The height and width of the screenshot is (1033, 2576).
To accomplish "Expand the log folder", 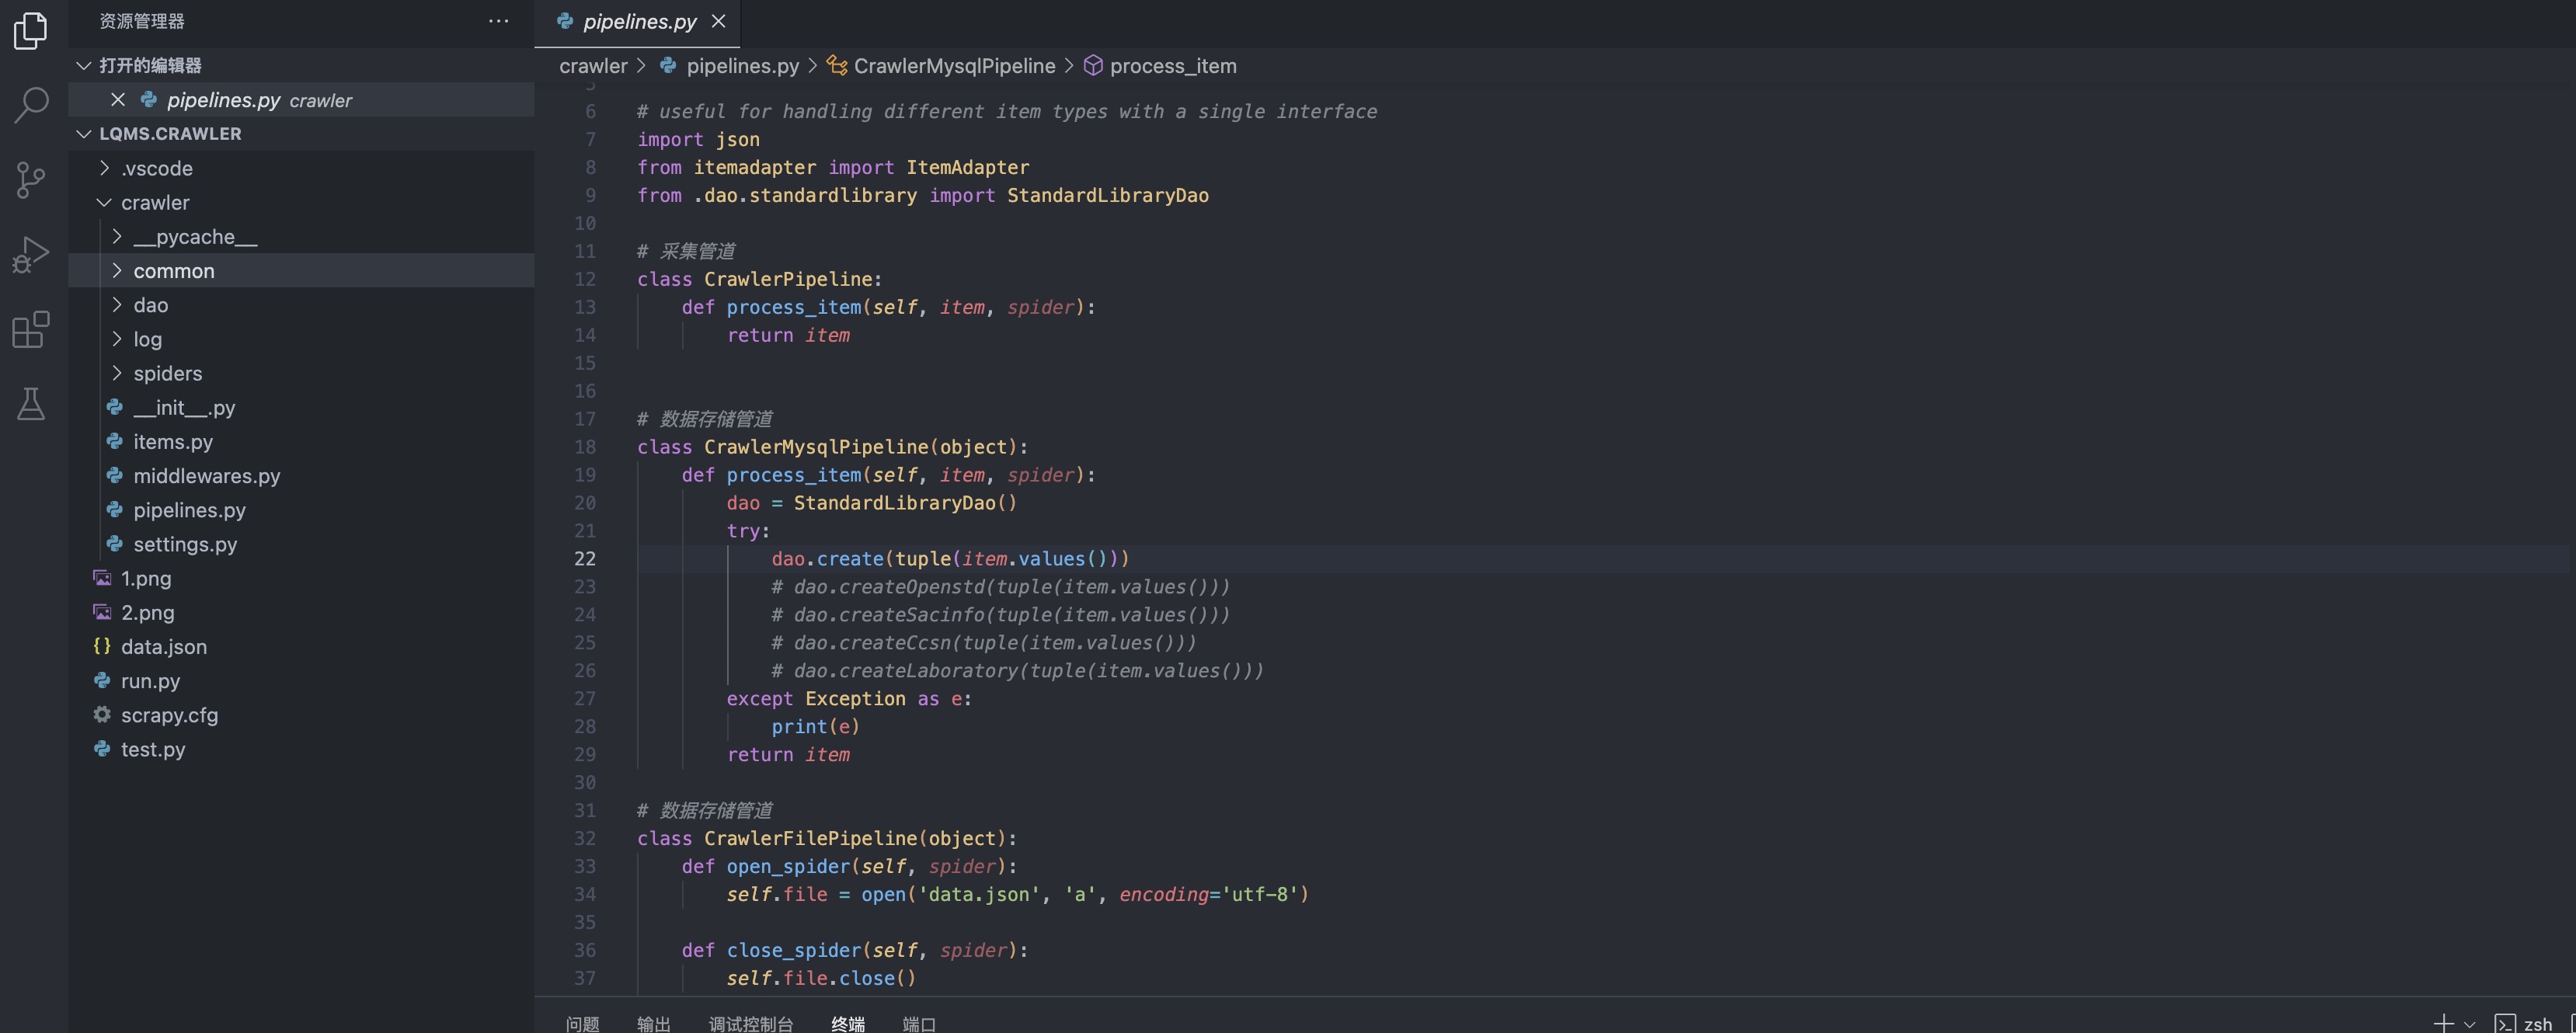I will click(x=117, y=339).
